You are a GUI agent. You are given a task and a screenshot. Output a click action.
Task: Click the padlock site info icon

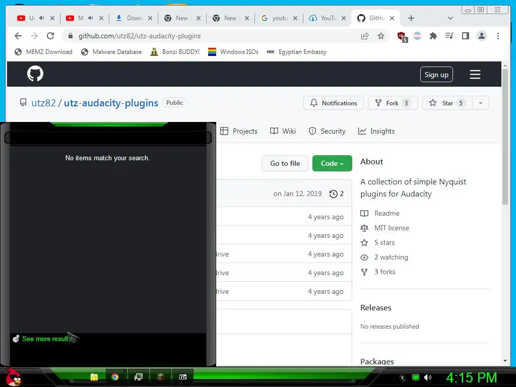pyautogui.click(x=70, y=36)
